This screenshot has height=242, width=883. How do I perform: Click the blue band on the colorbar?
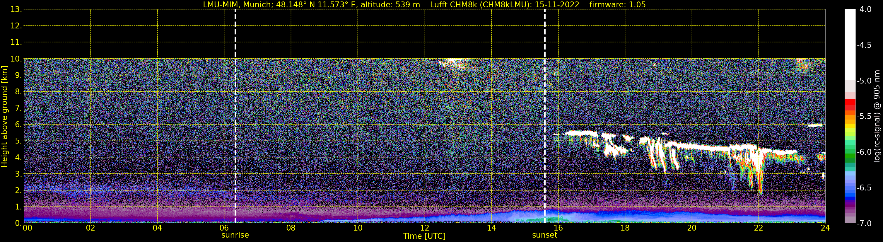[x=850, y=196]
